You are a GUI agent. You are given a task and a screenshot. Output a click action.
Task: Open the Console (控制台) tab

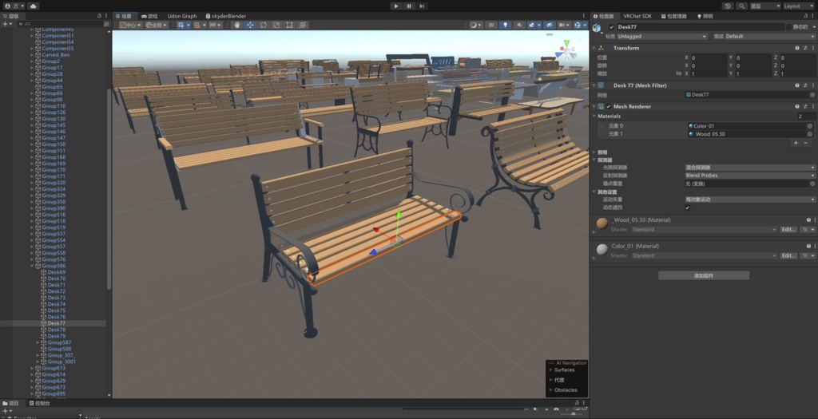coord(40,403)
